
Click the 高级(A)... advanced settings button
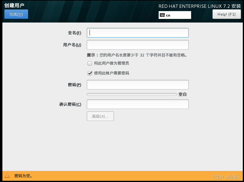[100, 116]
